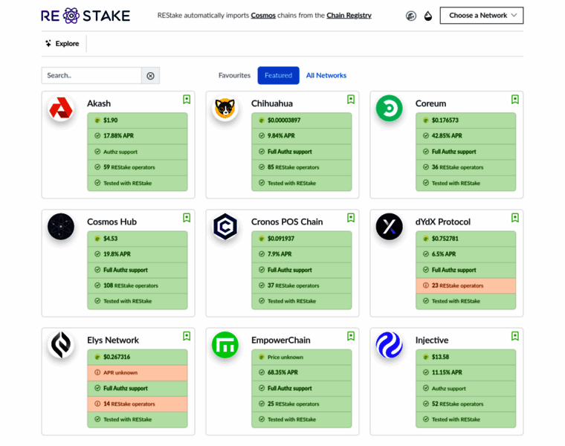Bookmark Injective as favourite
Viewport: 565px width, 446px height.
pyautogui.click(x=515, y=336)
